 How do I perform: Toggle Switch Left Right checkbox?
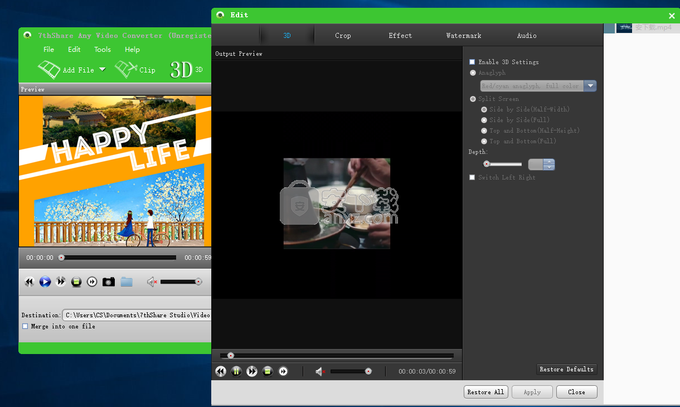coord(472,177)
